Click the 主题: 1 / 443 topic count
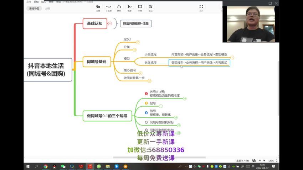303x170 pixels. pyautogui.click(x=243, y=160)
